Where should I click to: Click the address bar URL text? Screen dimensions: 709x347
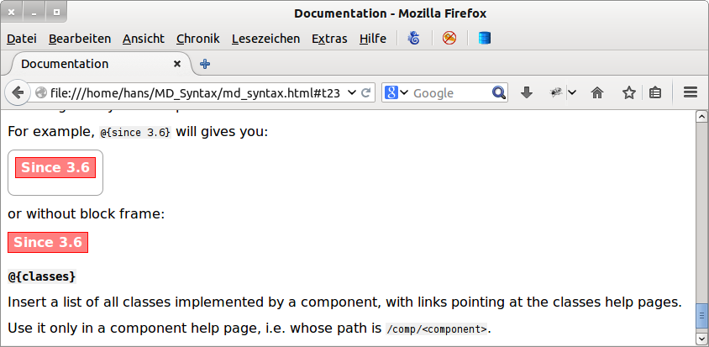tap(193, 92)
